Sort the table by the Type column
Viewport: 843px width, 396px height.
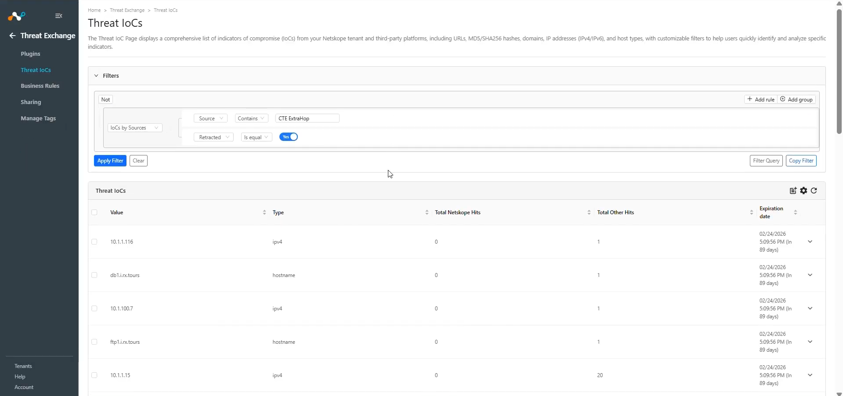(427, 212)
